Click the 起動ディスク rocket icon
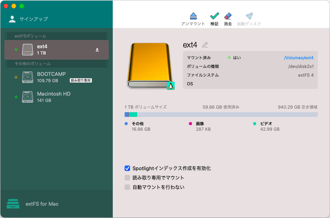The image size is (330, 218). (249, 16)
